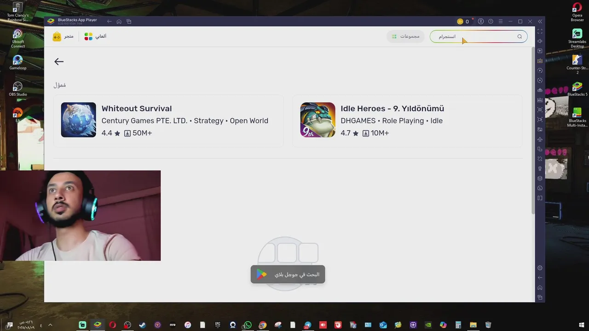
Task: Open the Gameloop desktop shortcut
Action: 18,63
